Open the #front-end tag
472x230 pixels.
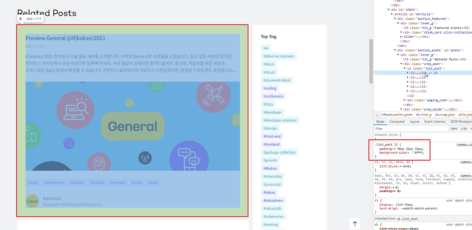[x=272, y=136]
